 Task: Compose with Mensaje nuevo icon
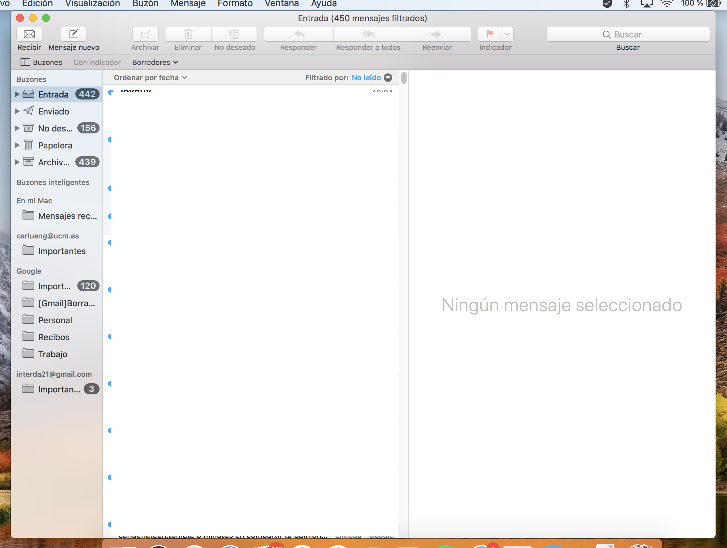[74, 34]
